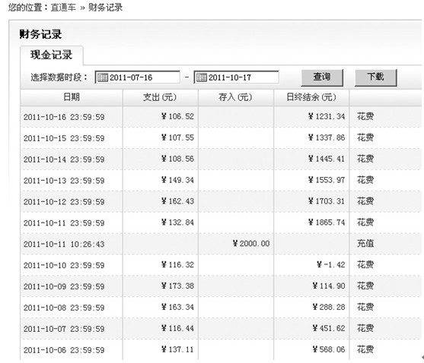Click expense value ¥116.32
Viewport: 424px width, 363px height.
tap(177, 264)
